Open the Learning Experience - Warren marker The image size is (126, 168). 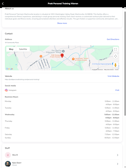coord(63,51)
